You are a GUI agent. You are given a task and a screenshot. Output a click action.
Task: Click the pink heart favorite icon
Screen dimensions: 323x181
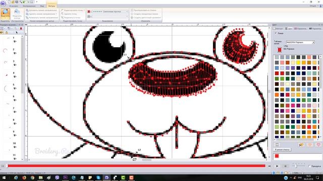coord(318,145)
